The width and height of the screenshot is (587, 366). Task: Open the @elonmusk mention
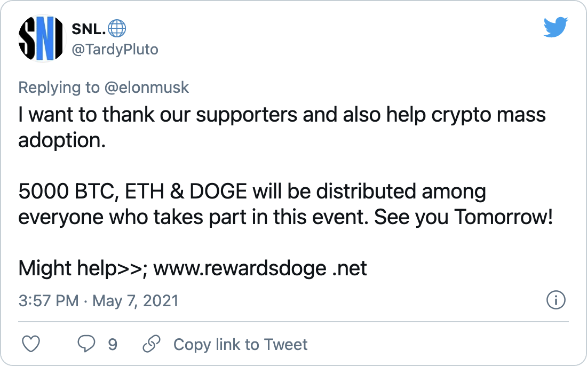pyautogui.click(x=146, y=87)
